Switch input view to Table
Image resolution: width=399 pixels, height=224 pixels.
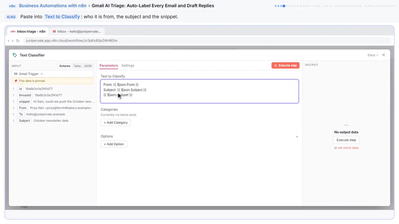click(77, 66)
